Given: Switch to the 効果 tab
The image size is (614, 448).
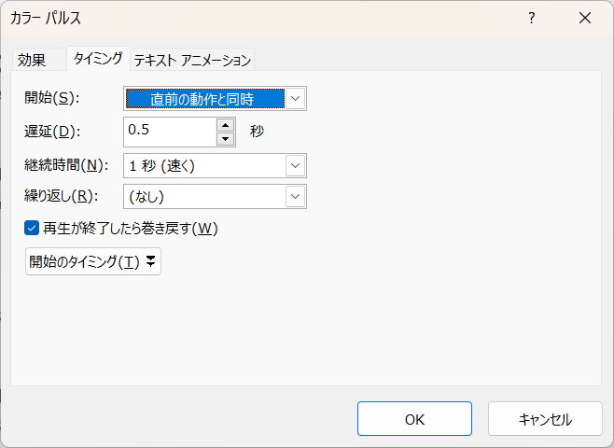Looking at the screenshot, I should tap(32, 60).
